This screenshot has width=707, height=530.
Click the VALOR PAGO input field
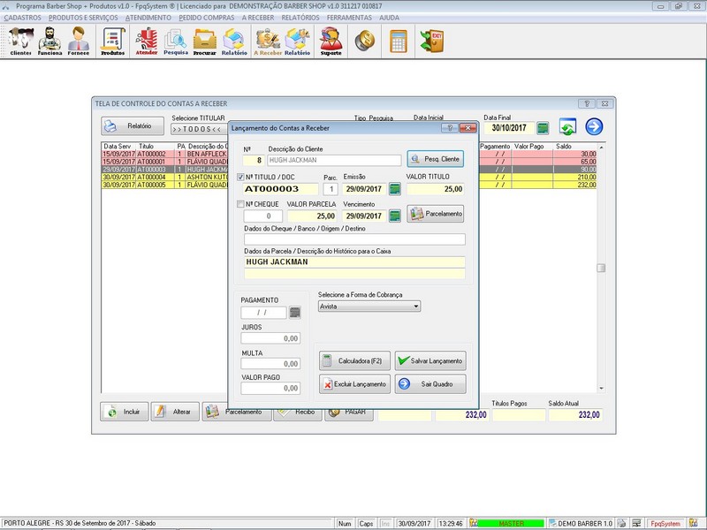click(270, 388)
